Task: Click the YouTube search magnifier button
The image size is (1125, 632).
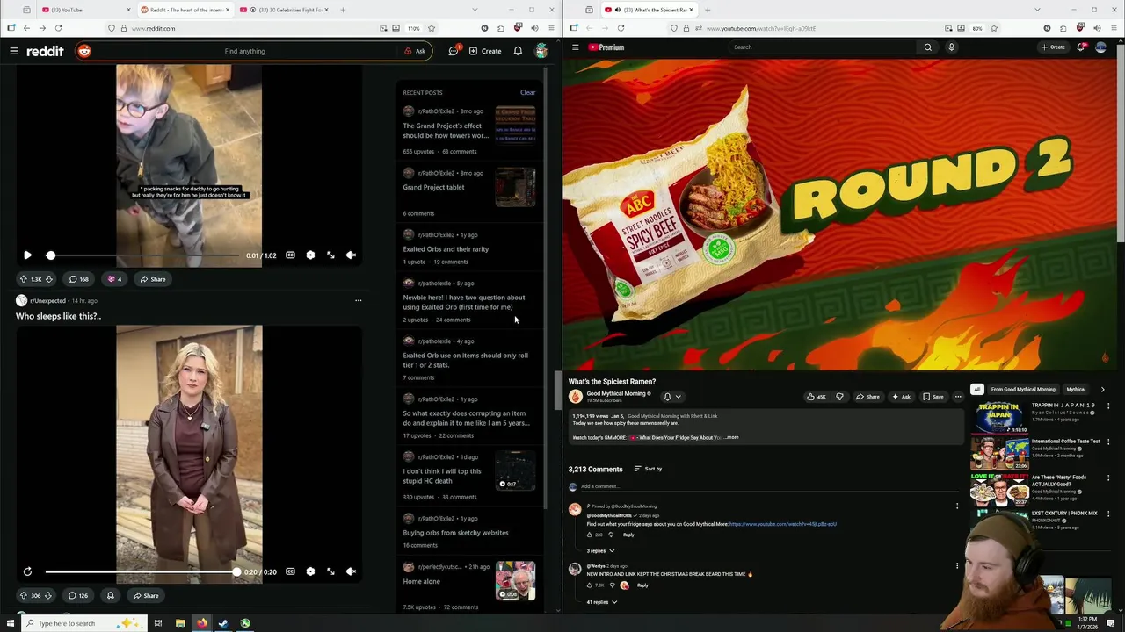Action: 927,47
